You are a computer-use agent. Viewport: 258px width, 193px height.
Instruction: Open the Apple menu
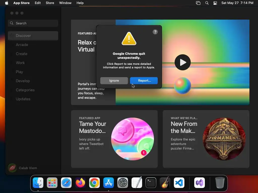coord(7,3)
